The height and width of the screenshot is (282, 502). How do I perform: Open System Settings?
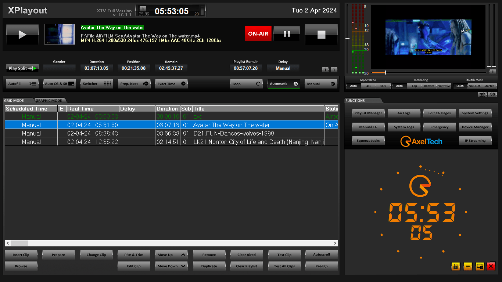tap(475, 113)
